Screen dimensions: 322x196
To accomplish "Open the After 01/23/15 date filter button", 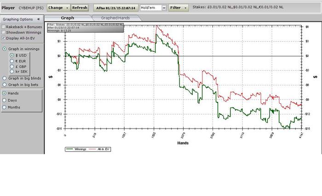I will click(116, 8).
